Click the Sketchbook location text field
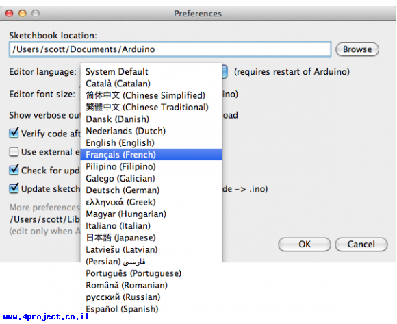Image resolution: width=397 pixels, height=324 pixels. pos(170,49)
